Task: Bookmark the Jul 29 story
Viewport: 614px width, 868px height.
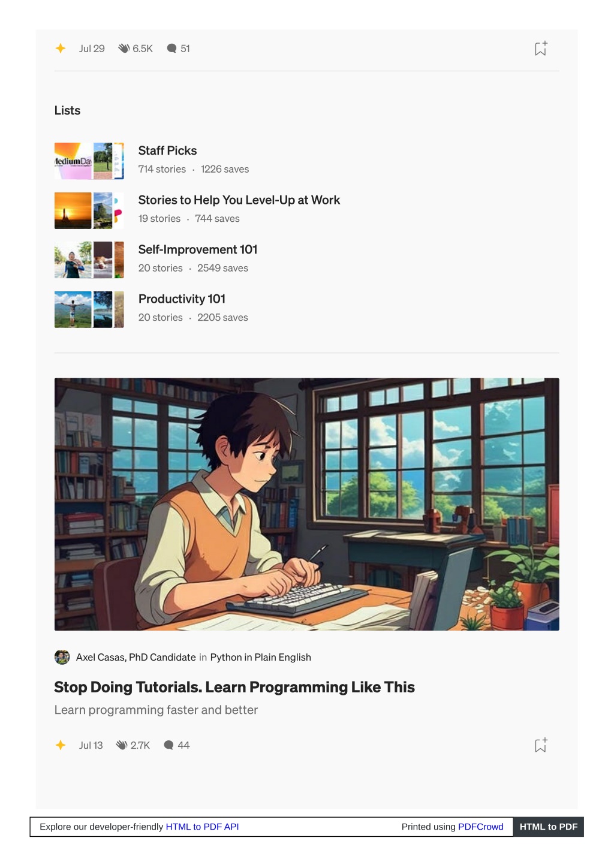Action: pos(540,49)
